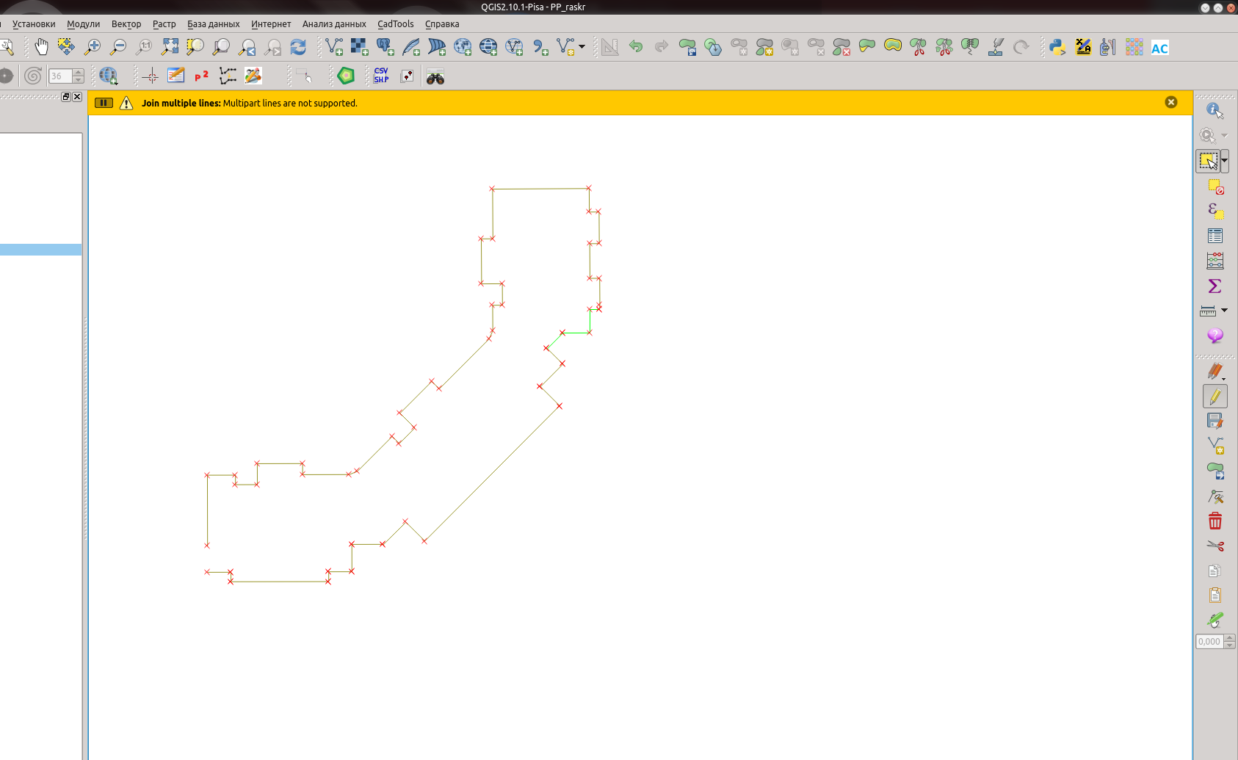Click the CSV SHP plugin icon
Screen dimensions: 1238x760
tap(381, 76)
